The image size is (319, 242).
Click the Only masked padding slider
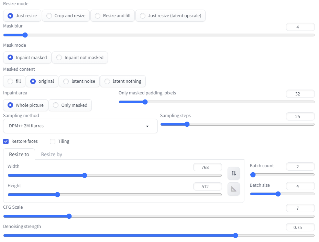pyautogui.click(x=217, y=102)
